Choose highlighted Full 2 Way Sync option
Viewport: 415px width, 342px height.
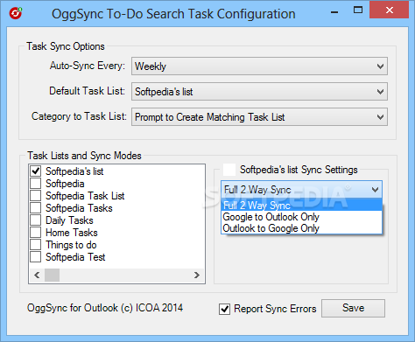[x=301, y=206]
